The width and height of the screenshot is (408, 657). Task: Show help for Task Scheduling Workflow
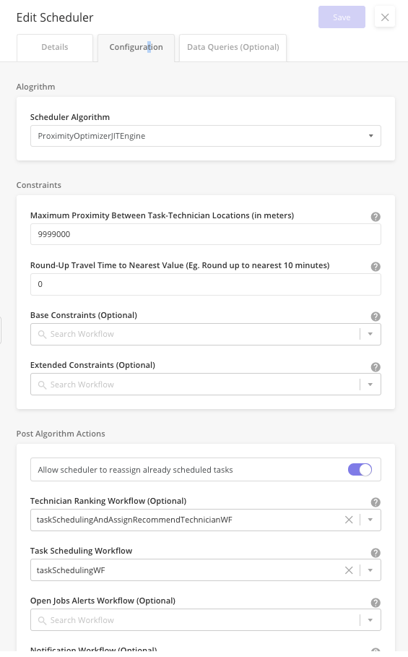[x=376, y=553]
